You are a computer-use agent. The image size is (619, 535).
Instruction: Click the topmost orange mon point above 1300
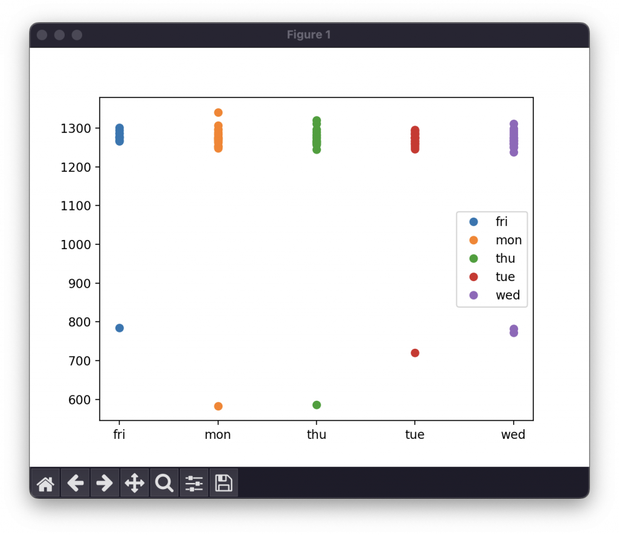218,112
